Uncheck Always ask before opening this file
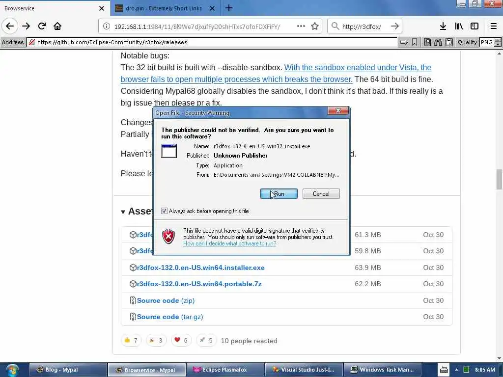 164,211
